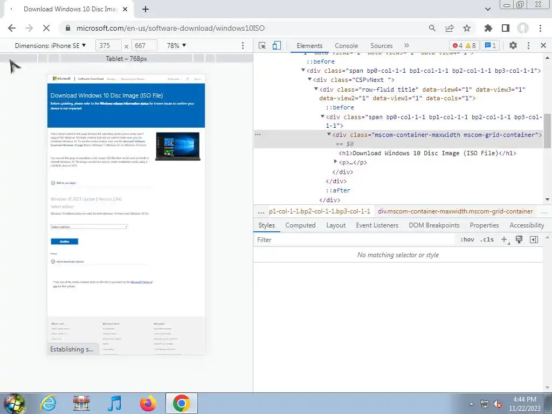This screenshot has width=552, height=414.
Task: Collapse the row-fluid title div node
Action: coord(316,89)
